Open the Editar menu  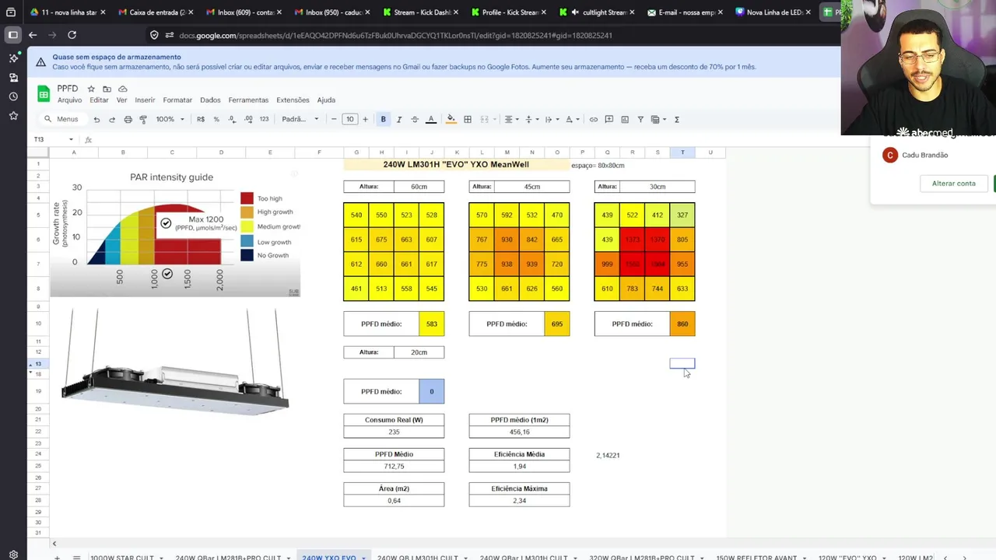coord(99,100)
